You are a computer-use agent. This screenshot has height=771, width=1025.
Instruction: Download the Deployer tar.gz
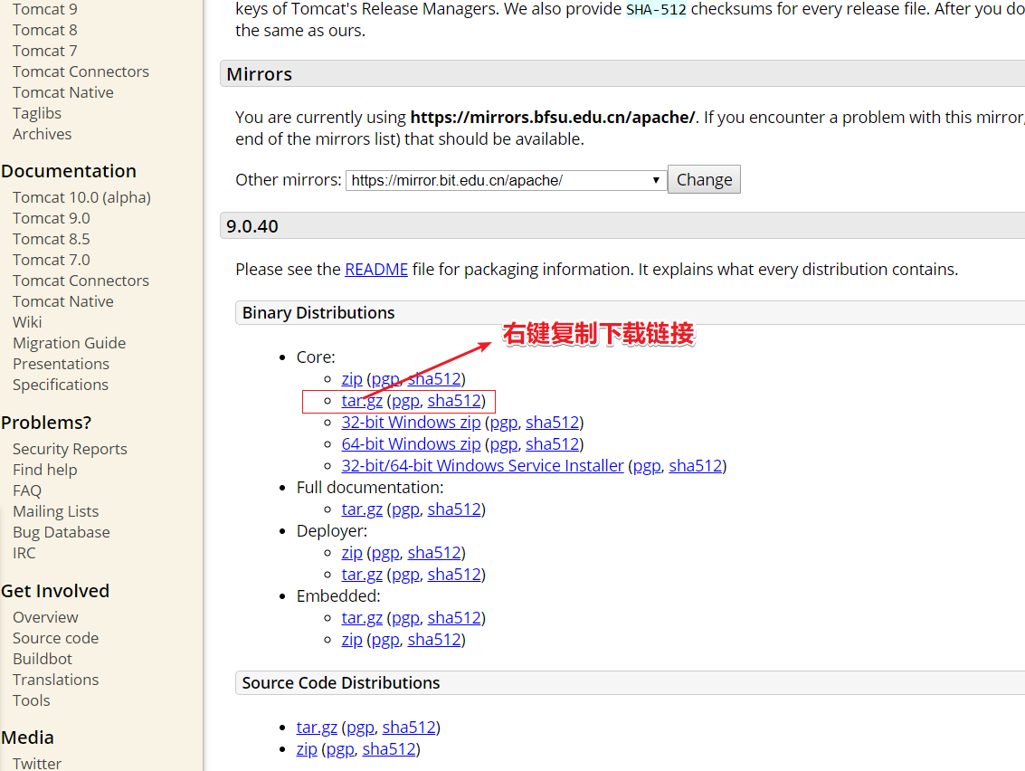[362, 574]
